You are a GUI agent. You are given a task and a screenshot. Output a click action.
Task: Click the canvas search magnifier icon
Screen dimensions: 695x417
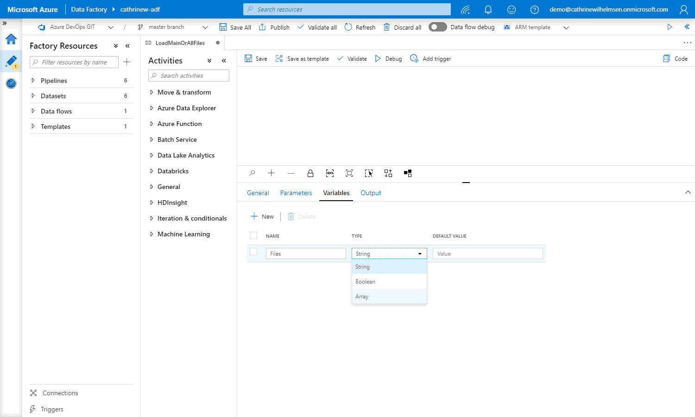coord(252,173)
